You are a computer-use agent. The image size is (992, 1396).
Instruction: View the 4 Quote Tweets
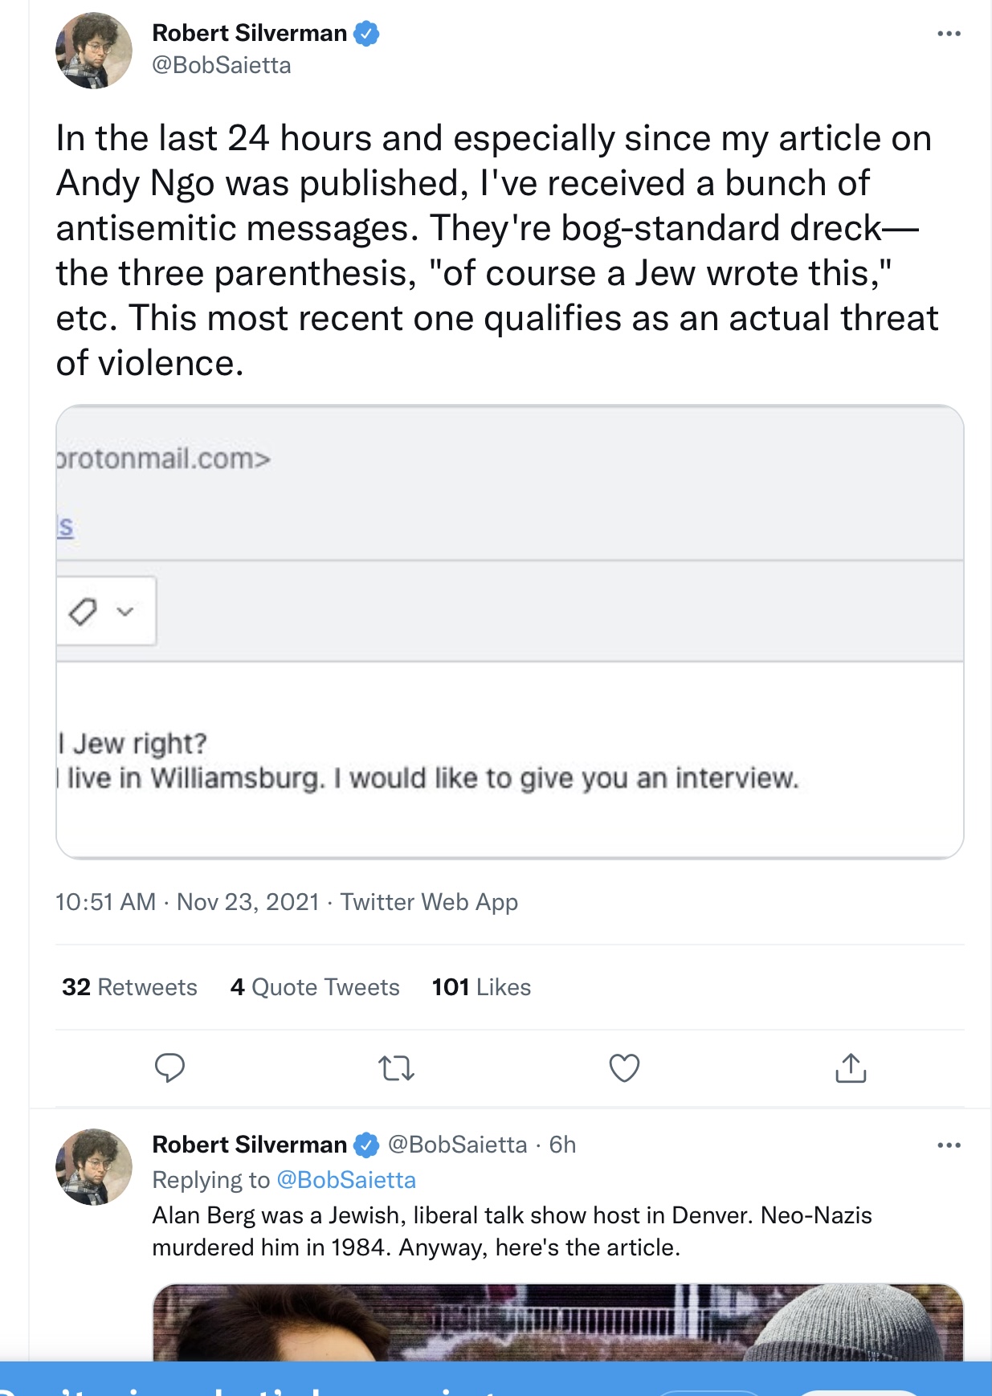click(315, 987)
